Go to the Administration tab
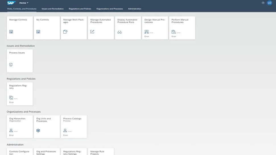This screenshot has height=155, width=276. coord(134,9)
